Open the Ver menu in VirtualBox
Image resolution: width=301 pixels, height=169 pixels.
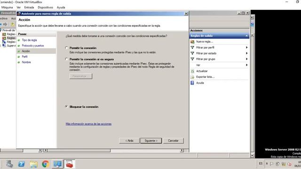point(19,8)
